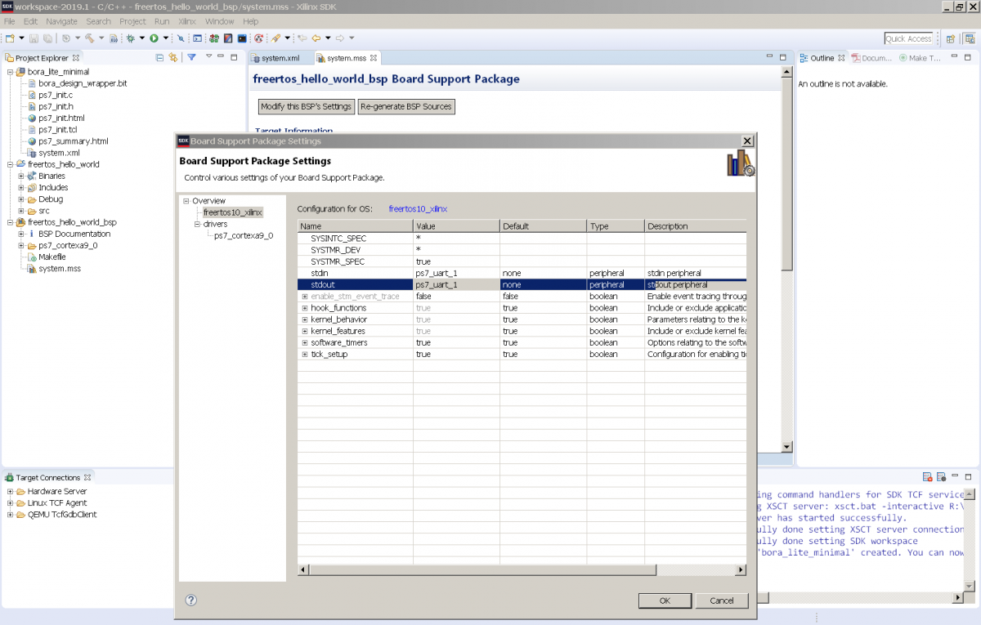Click the Debug bug icon in toolbar
981x625 pixels.
tap(130, 38)
